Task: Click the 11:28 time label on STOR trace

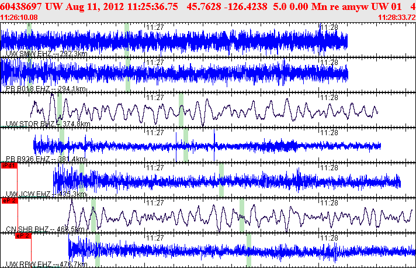Action: pos(329,98)
